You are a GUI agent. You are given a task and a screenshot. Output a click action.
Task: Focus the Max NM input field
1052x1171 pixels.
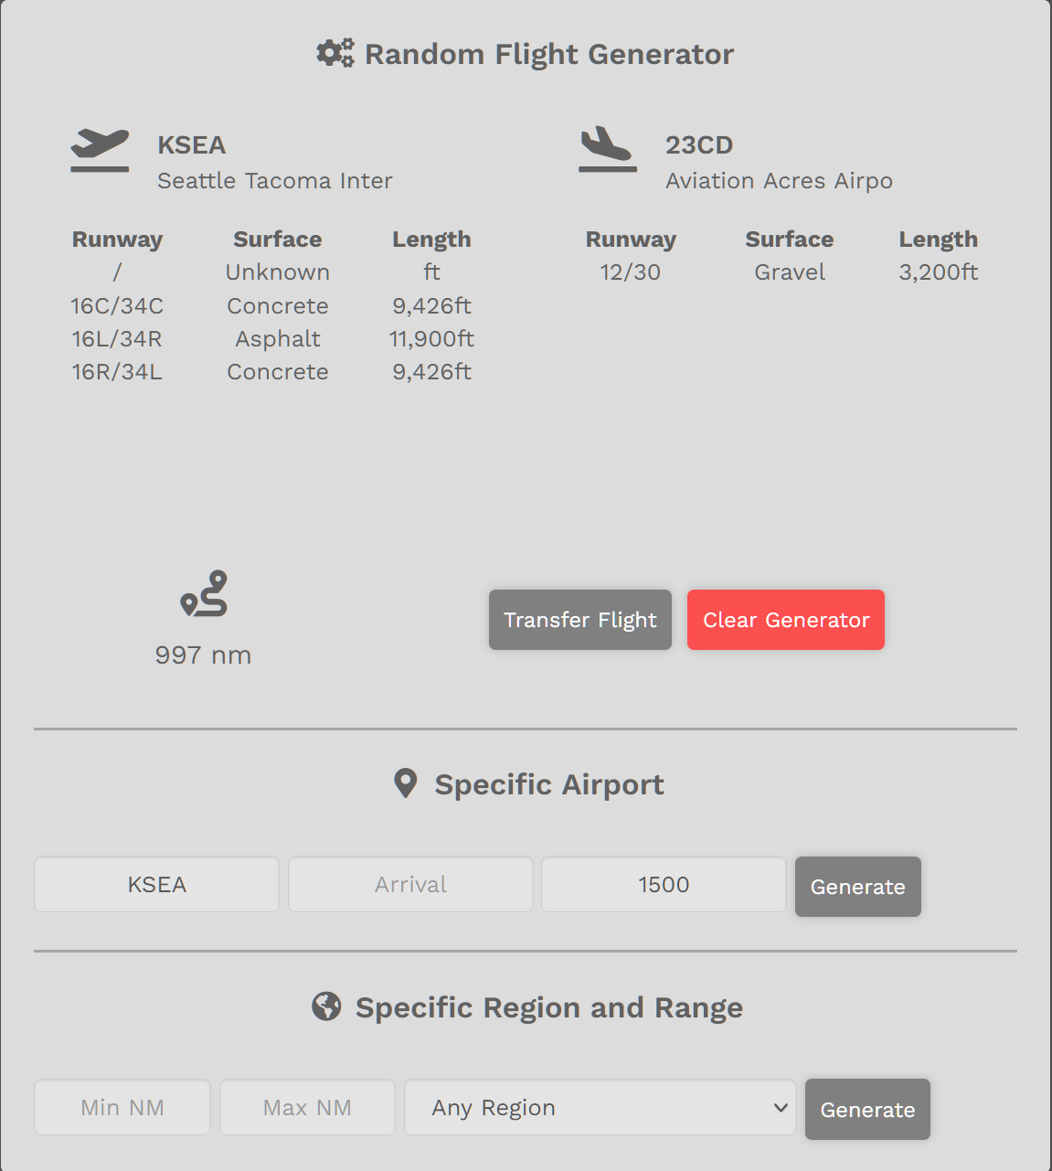coord(307,1107)
